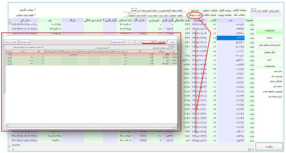The image size is (286, 153).
Task: Expand the شیر sidebar section
Action: [269, 60]
